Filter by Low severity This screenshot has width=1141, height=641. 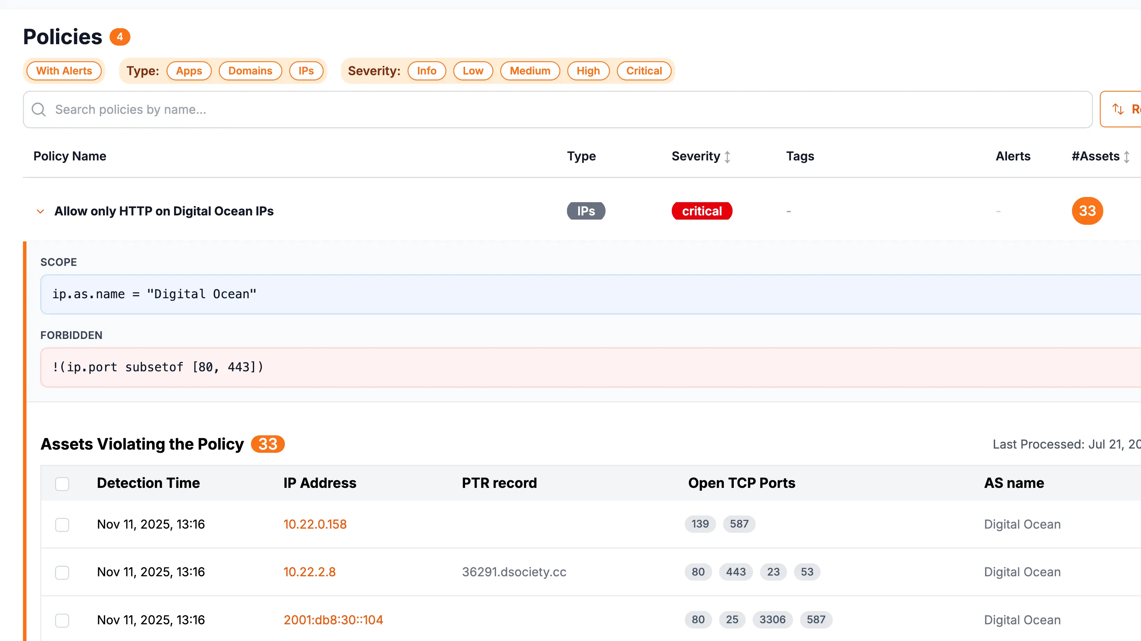point(473,71)
